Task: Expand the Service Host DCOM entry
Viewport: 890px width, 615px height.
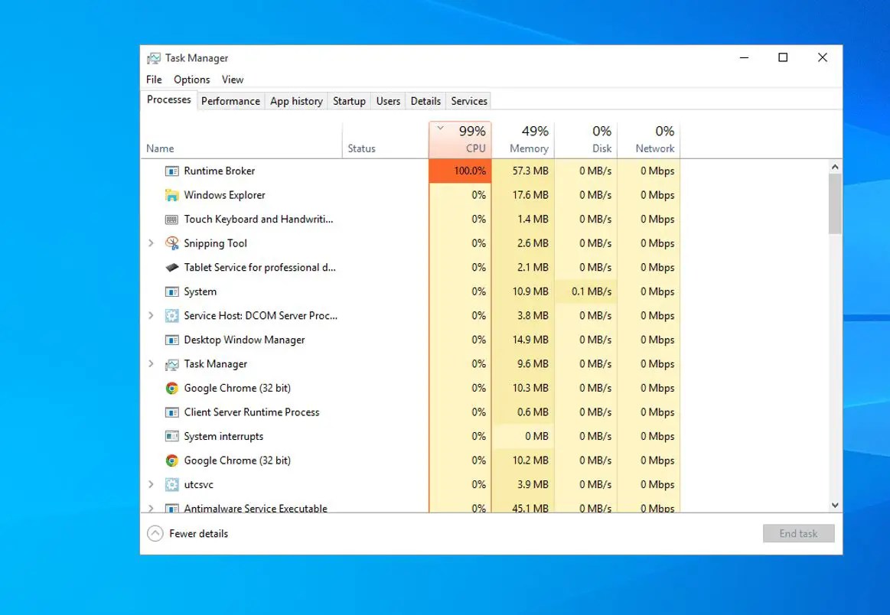Action: click(x=151, y=315)
